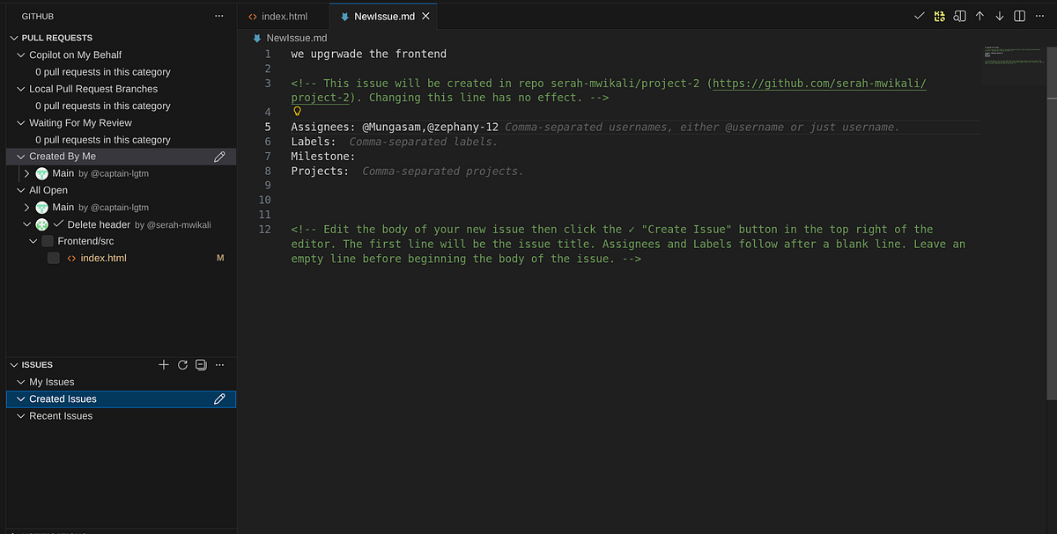
Task: Collapse the My Issues group
Action: click(x=21, y=382)
